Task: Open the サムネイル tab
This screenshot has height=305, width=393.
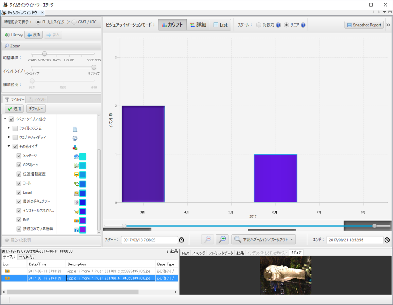Action: [26, 257]
